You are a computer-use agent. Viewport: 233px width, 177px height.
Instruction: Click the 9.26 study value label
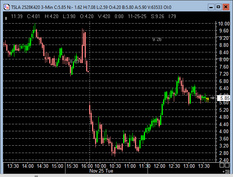click(x=157, y=39)
